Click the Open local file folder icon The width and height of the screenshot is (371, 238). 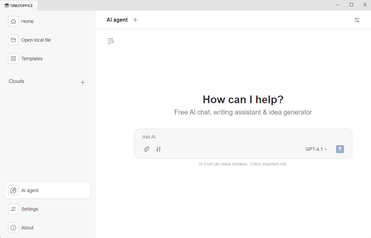[13, 40]
